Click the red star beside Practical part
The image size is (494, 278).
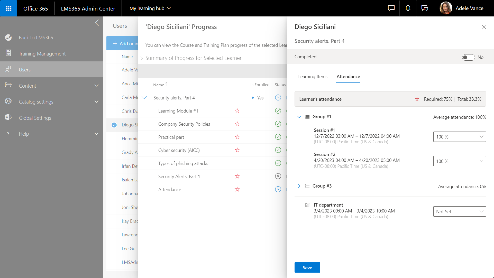point(237,137)
